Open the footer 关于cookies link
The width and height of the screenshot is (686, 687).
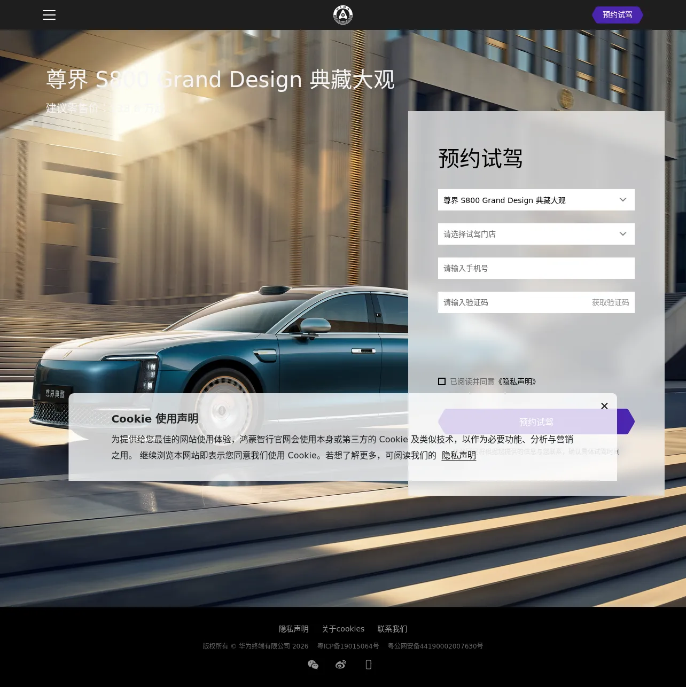click(x=343, y=629)
